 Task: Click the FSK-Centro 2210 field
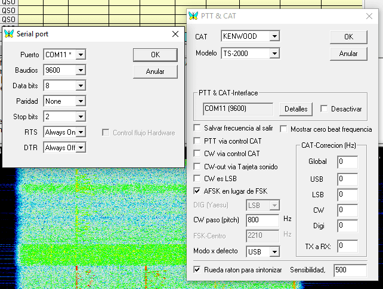[262, 235]
